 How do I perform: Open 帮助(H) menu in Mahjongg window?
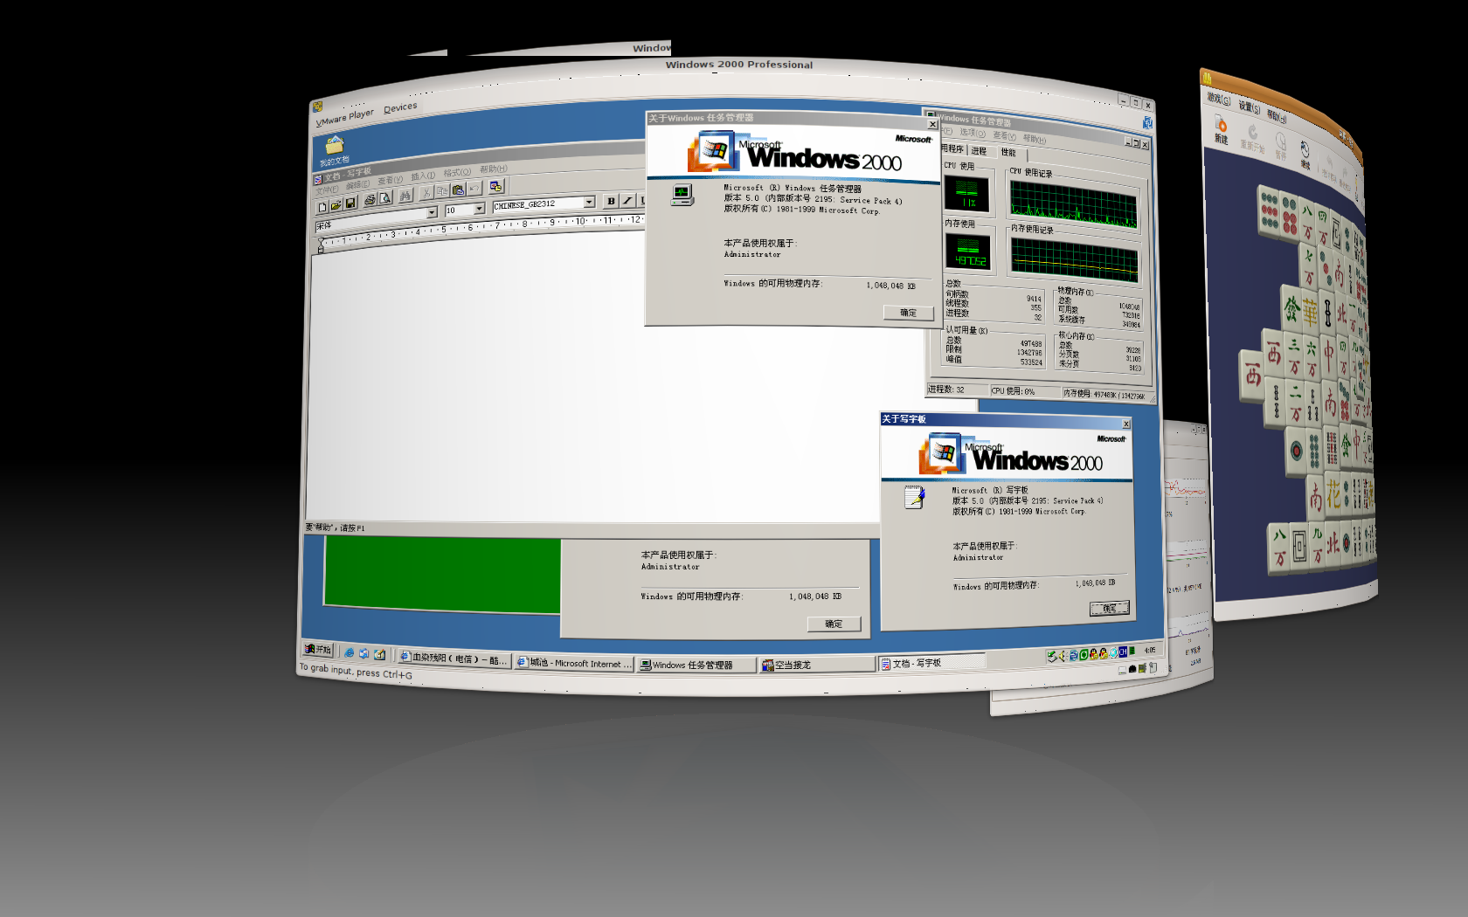pos(1277,116)
